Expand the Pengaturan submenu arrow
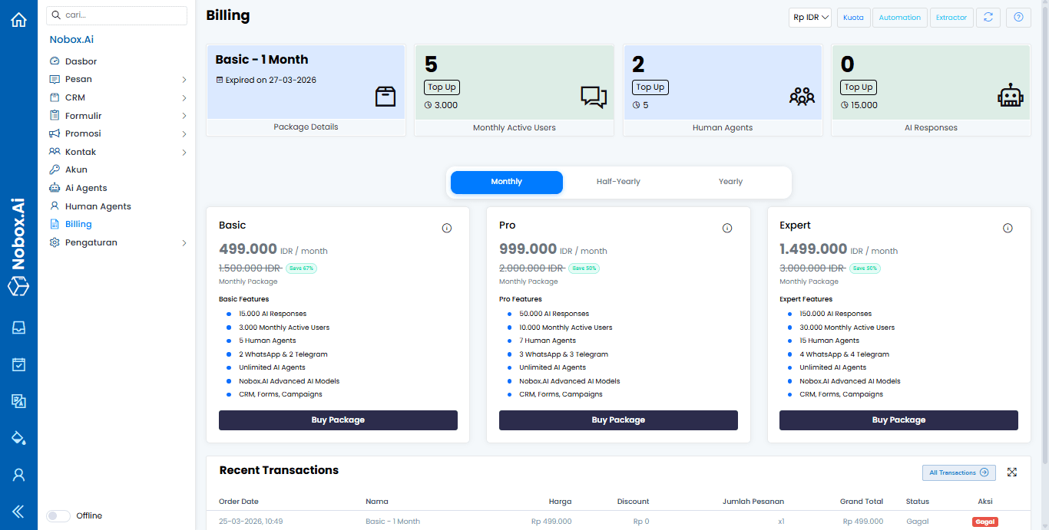Screen dimensions: 1049x530 coord(184,243)
